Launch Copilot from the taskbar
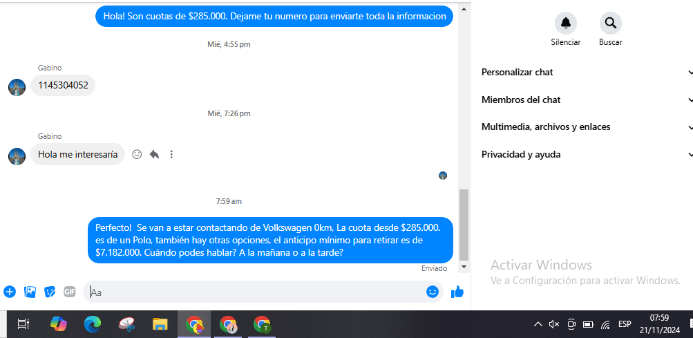 pyautogui.click(x=58, y=324)
